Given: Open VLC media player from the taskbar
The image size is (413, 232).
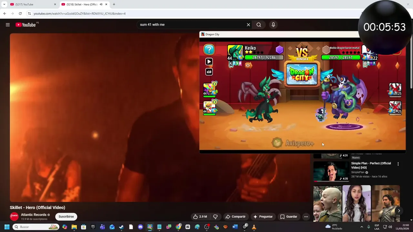Looking at the screenshot, I should pos(254,227).
